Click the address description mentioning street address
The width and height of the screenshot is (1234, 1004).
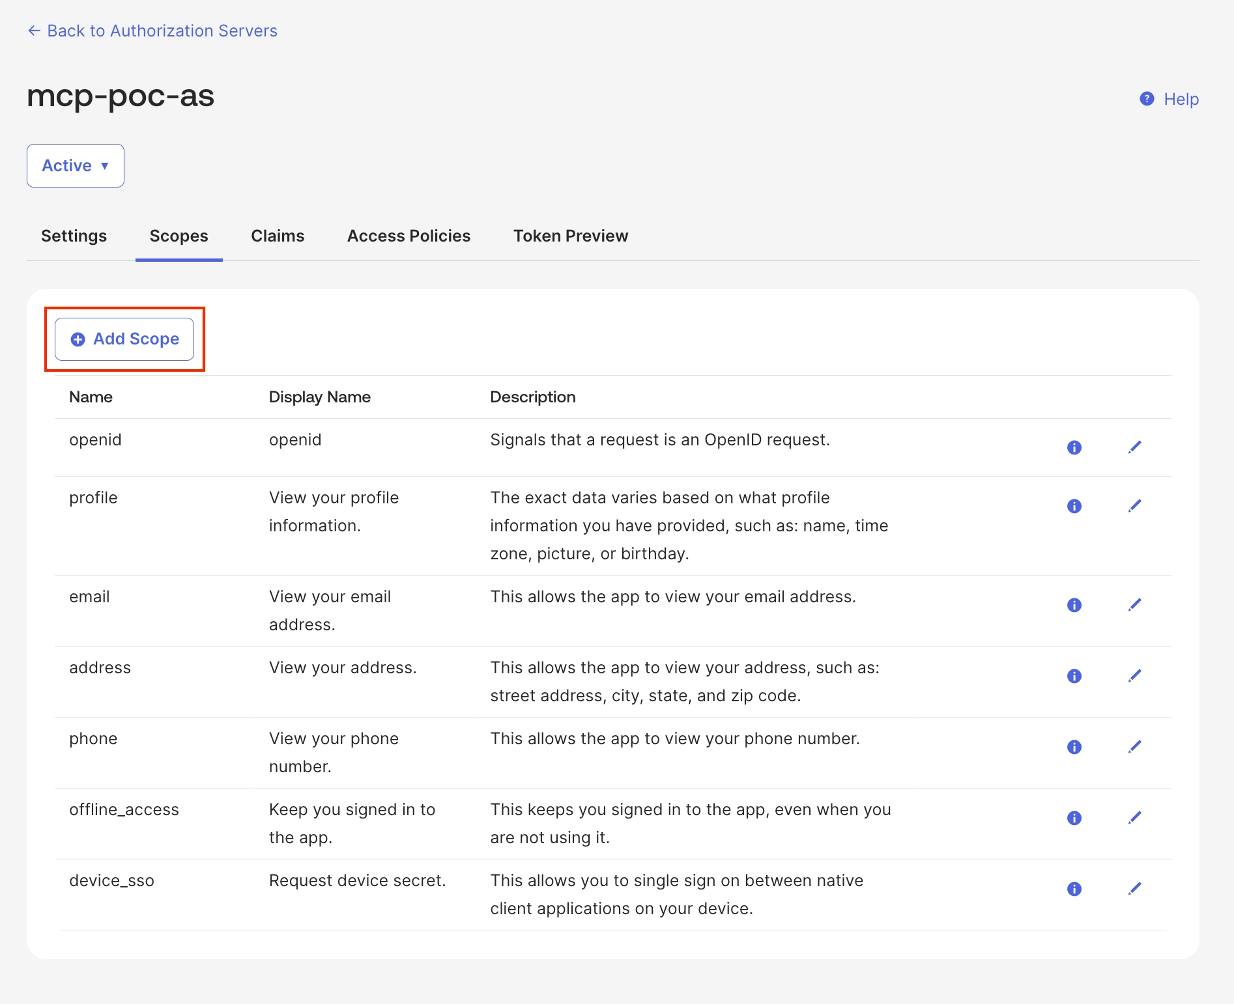pos(685,682)
